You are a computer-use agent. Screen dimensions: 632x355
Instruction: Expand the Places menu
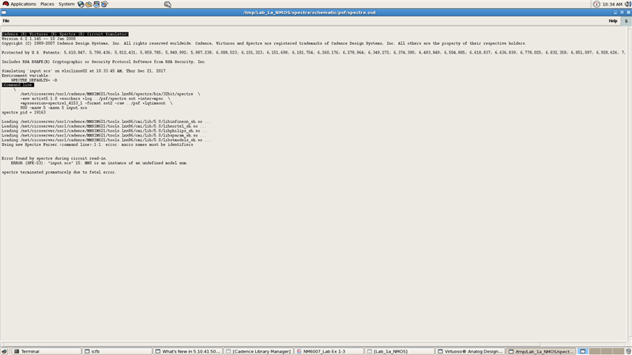[x=47, y=4]
